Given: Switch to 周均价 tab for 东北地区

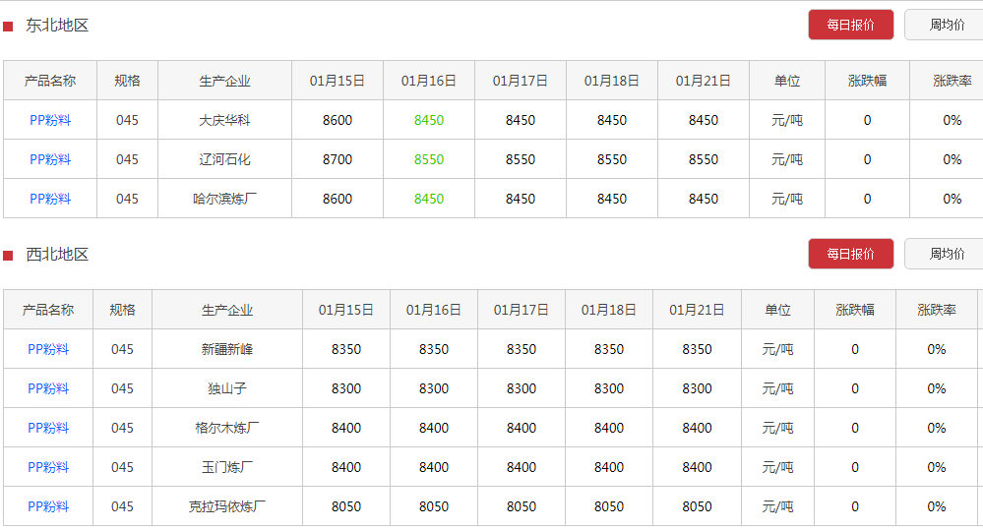Looking at the screenshot, I should pos(945,26).
